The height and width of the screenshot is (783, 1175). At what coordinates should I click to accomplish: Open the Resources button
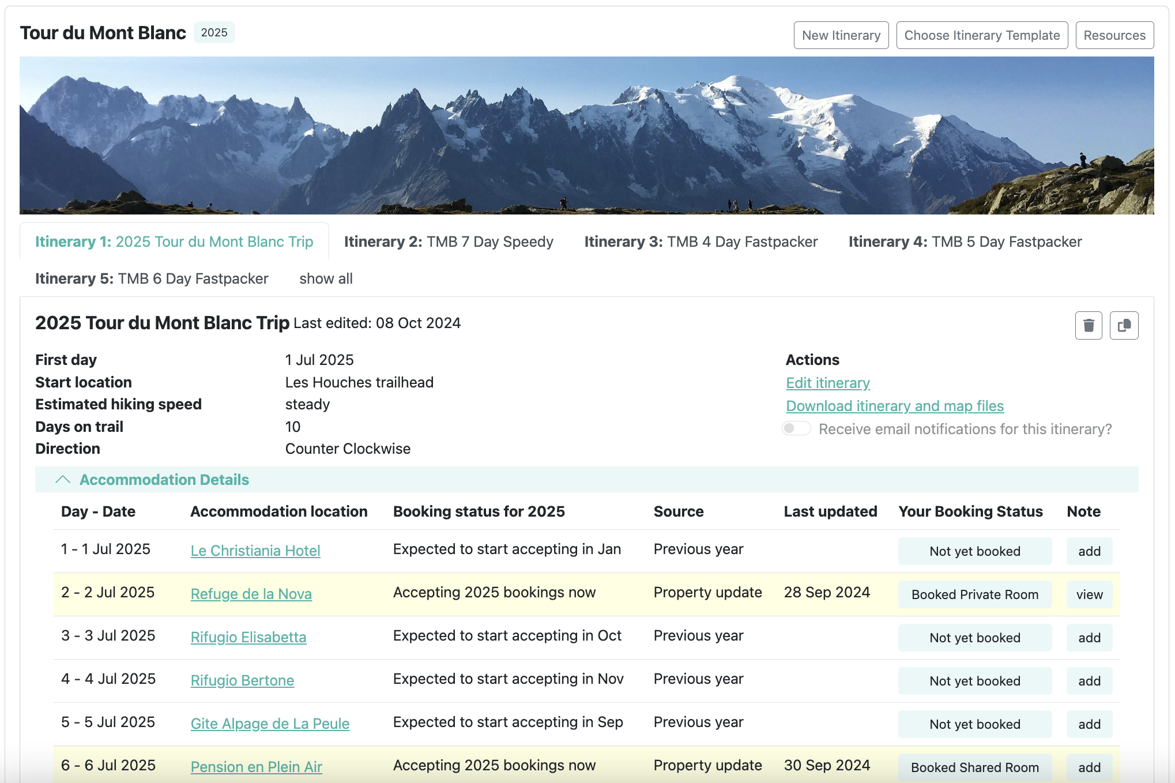click(1114, 35)
